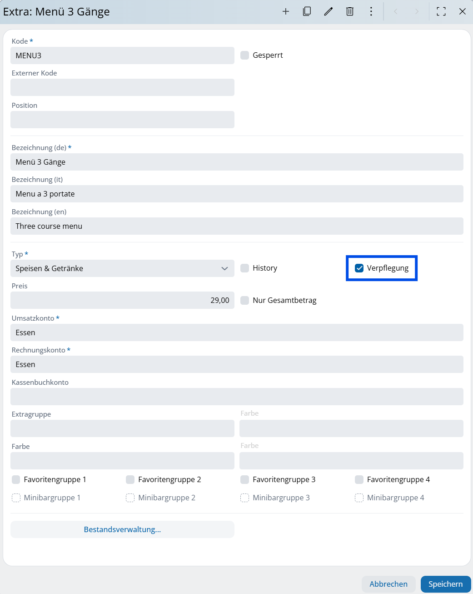Go to previous record arrow
This screenshot has height=594, width=473.
[396, 11]
